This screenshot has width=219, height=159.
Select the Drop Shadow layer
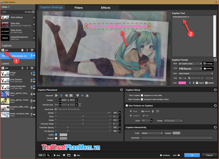[x=18, y=80]
